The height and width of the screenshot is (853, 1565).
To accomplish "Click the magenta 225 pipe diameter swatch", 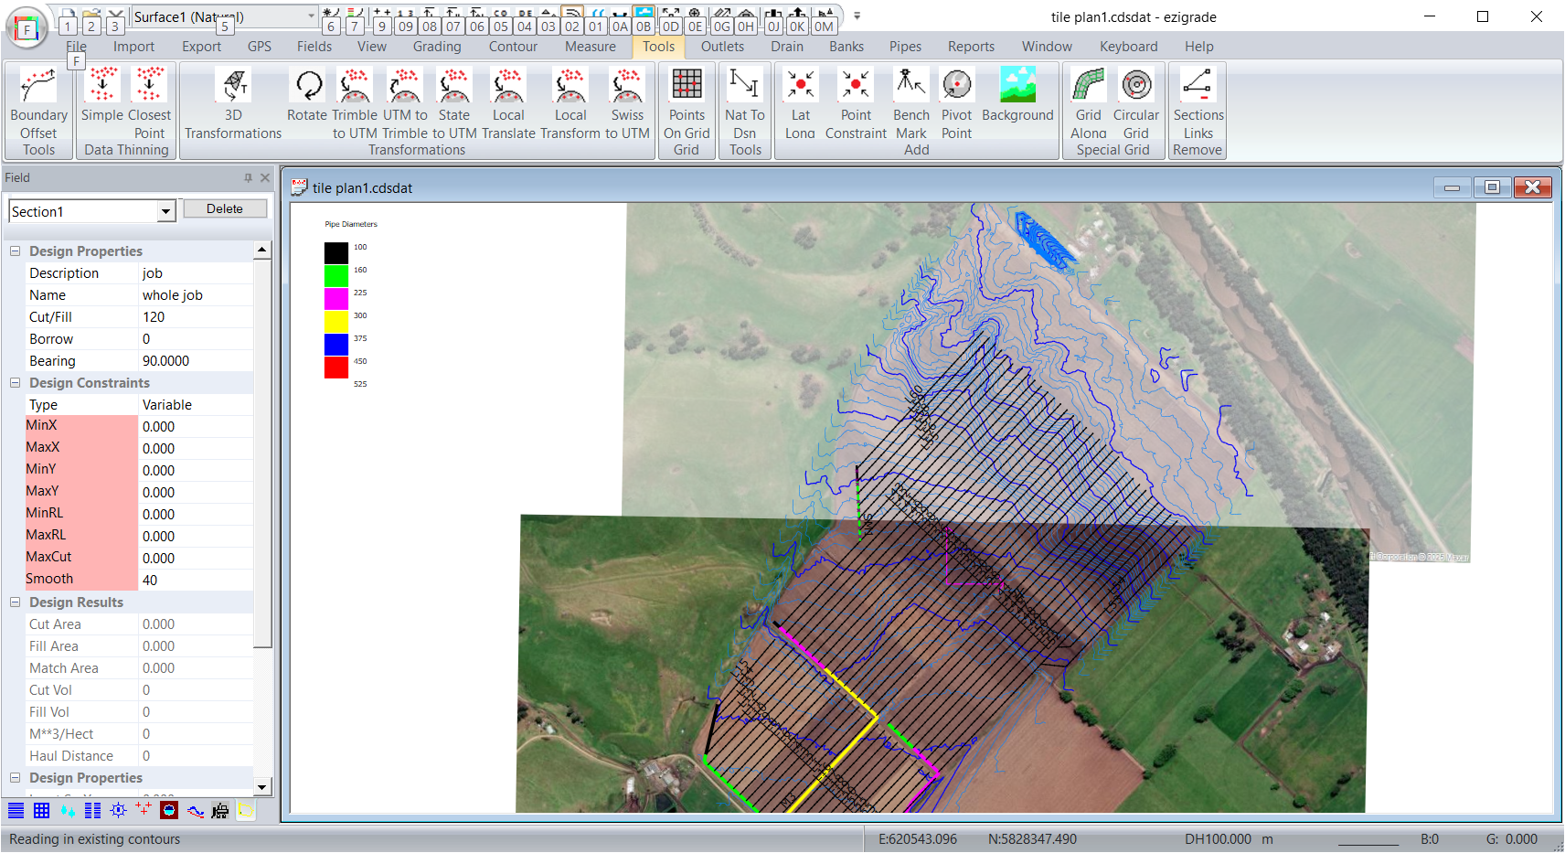I will [x=336, y=298].
